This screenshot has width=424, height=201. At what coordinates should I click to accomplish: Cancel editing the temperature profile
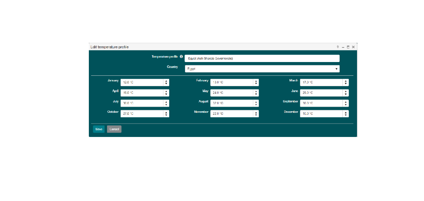[114, 129]
